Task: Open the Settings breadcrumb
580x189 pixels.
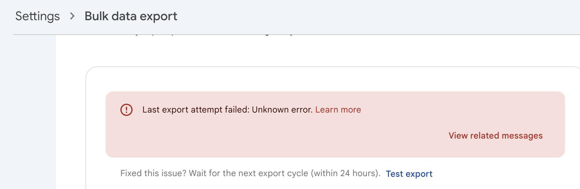Action: click(38, 16)
